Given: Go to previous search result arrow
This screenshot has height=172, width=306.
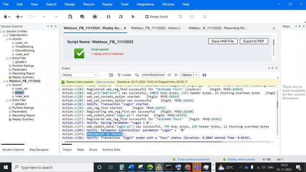Looking at the screenshot, I should coord(169,75).
